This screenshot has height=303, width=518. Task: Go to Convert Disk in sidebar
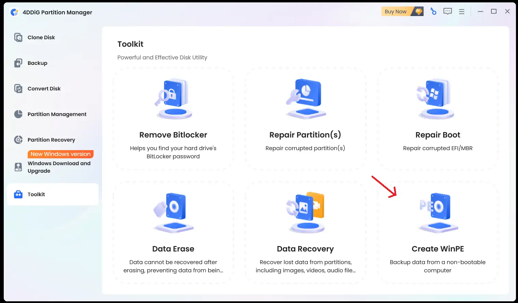coord(44,89)
